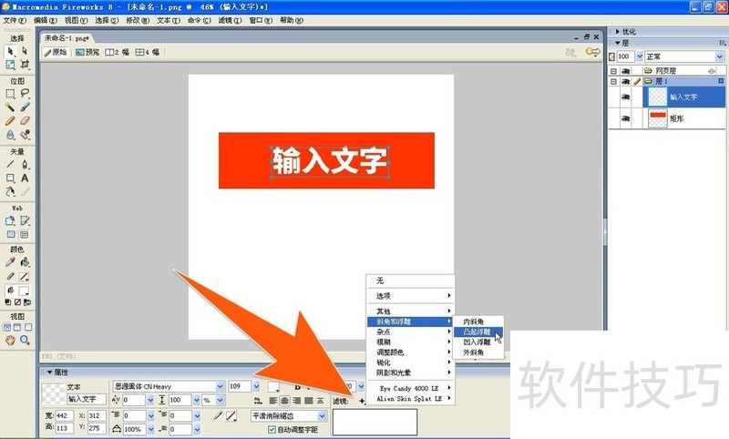Viewport: 729px width, 439px height.
Task: Click the text content input field
Action: (87, 399)
